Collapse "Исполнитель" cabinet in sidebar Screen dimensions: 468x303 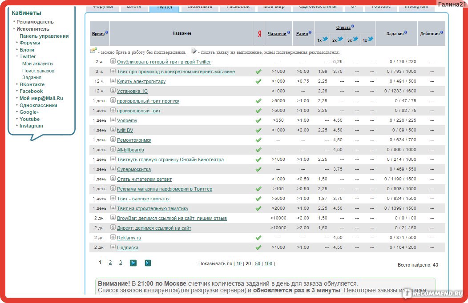33,29
